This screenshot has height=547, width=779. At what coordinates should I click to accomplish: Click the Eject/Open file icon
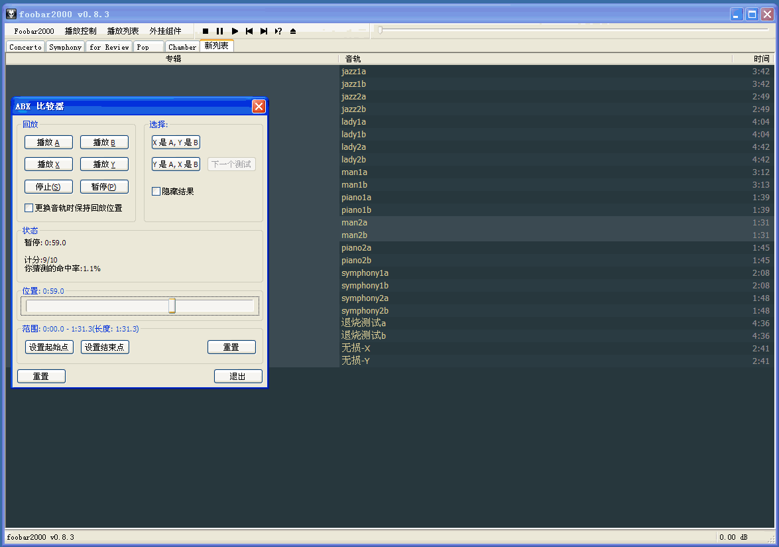pyautogui.click(x=292, y=31)
